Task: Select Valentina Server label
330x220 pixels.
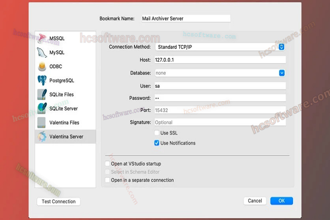Action: click(x=66, y=137)
